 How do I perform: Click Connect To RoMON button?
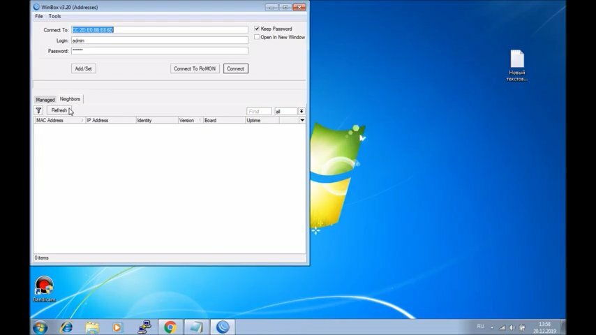195,69
